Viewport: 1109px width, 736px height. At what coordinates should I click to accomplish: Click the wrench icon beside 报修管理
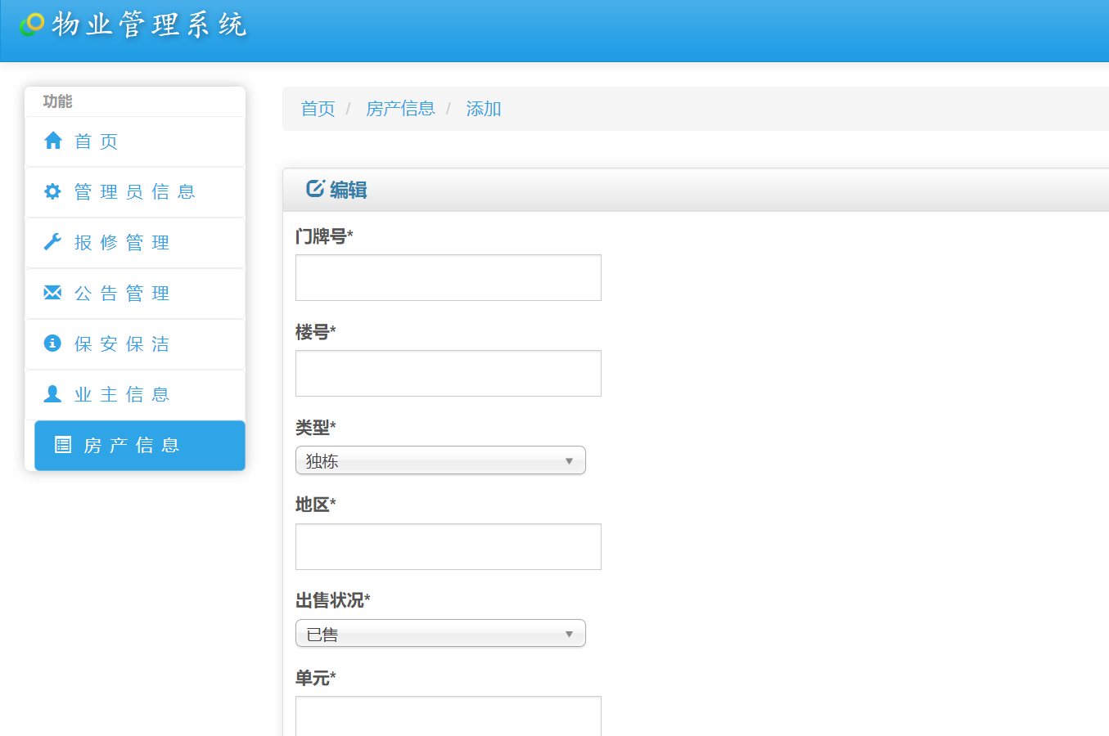click(x=52, y=242)
